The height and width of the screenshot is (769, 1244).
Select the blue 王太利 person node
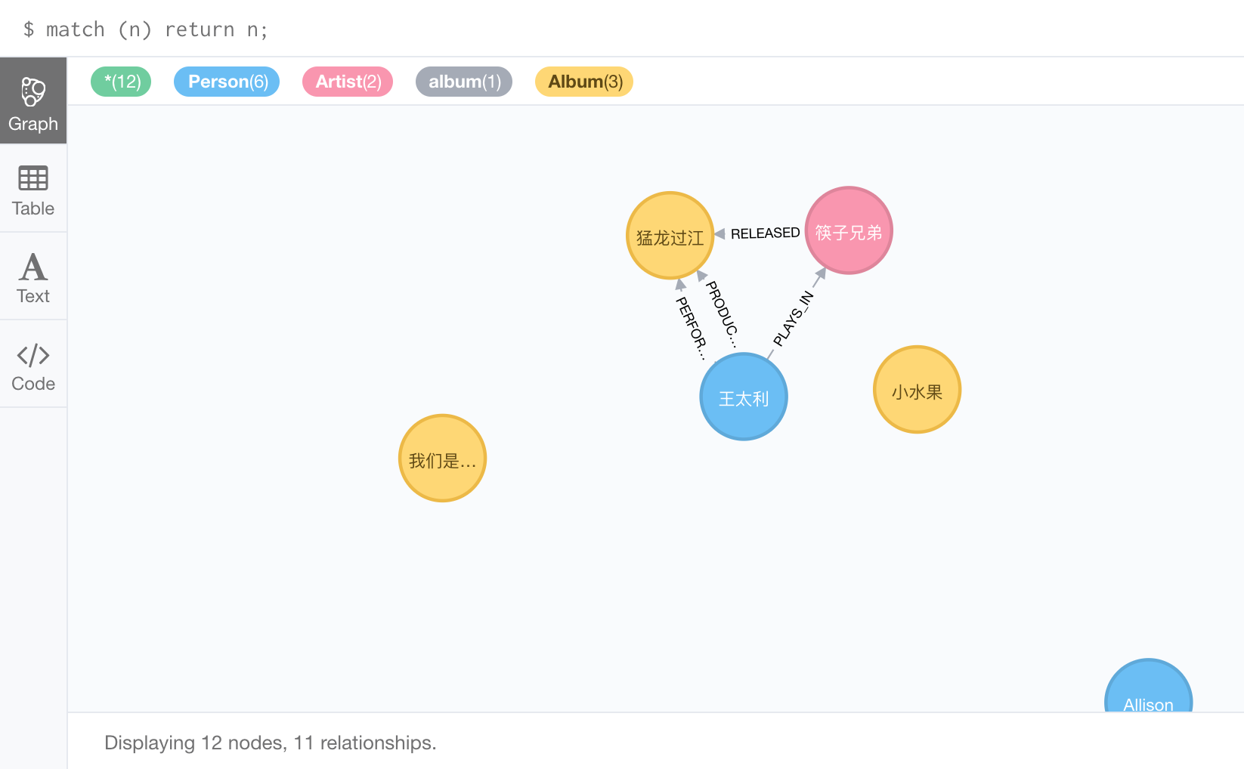coord(744,397)
